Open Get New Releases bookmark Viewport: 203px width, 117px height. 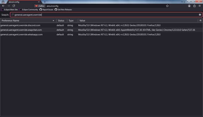tap(63, 10)
